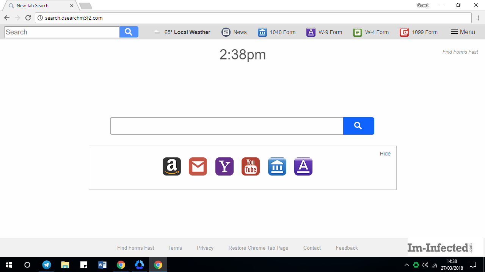
Task: Click the W-4 Form clipboard icon
Action: click(x=357, y=32)
